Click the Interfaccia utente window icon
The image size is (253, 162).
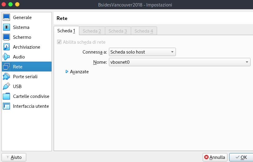(x=6, y=106)
